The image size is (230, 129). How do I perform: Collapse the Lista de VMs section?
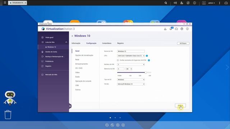click(66, 42)
